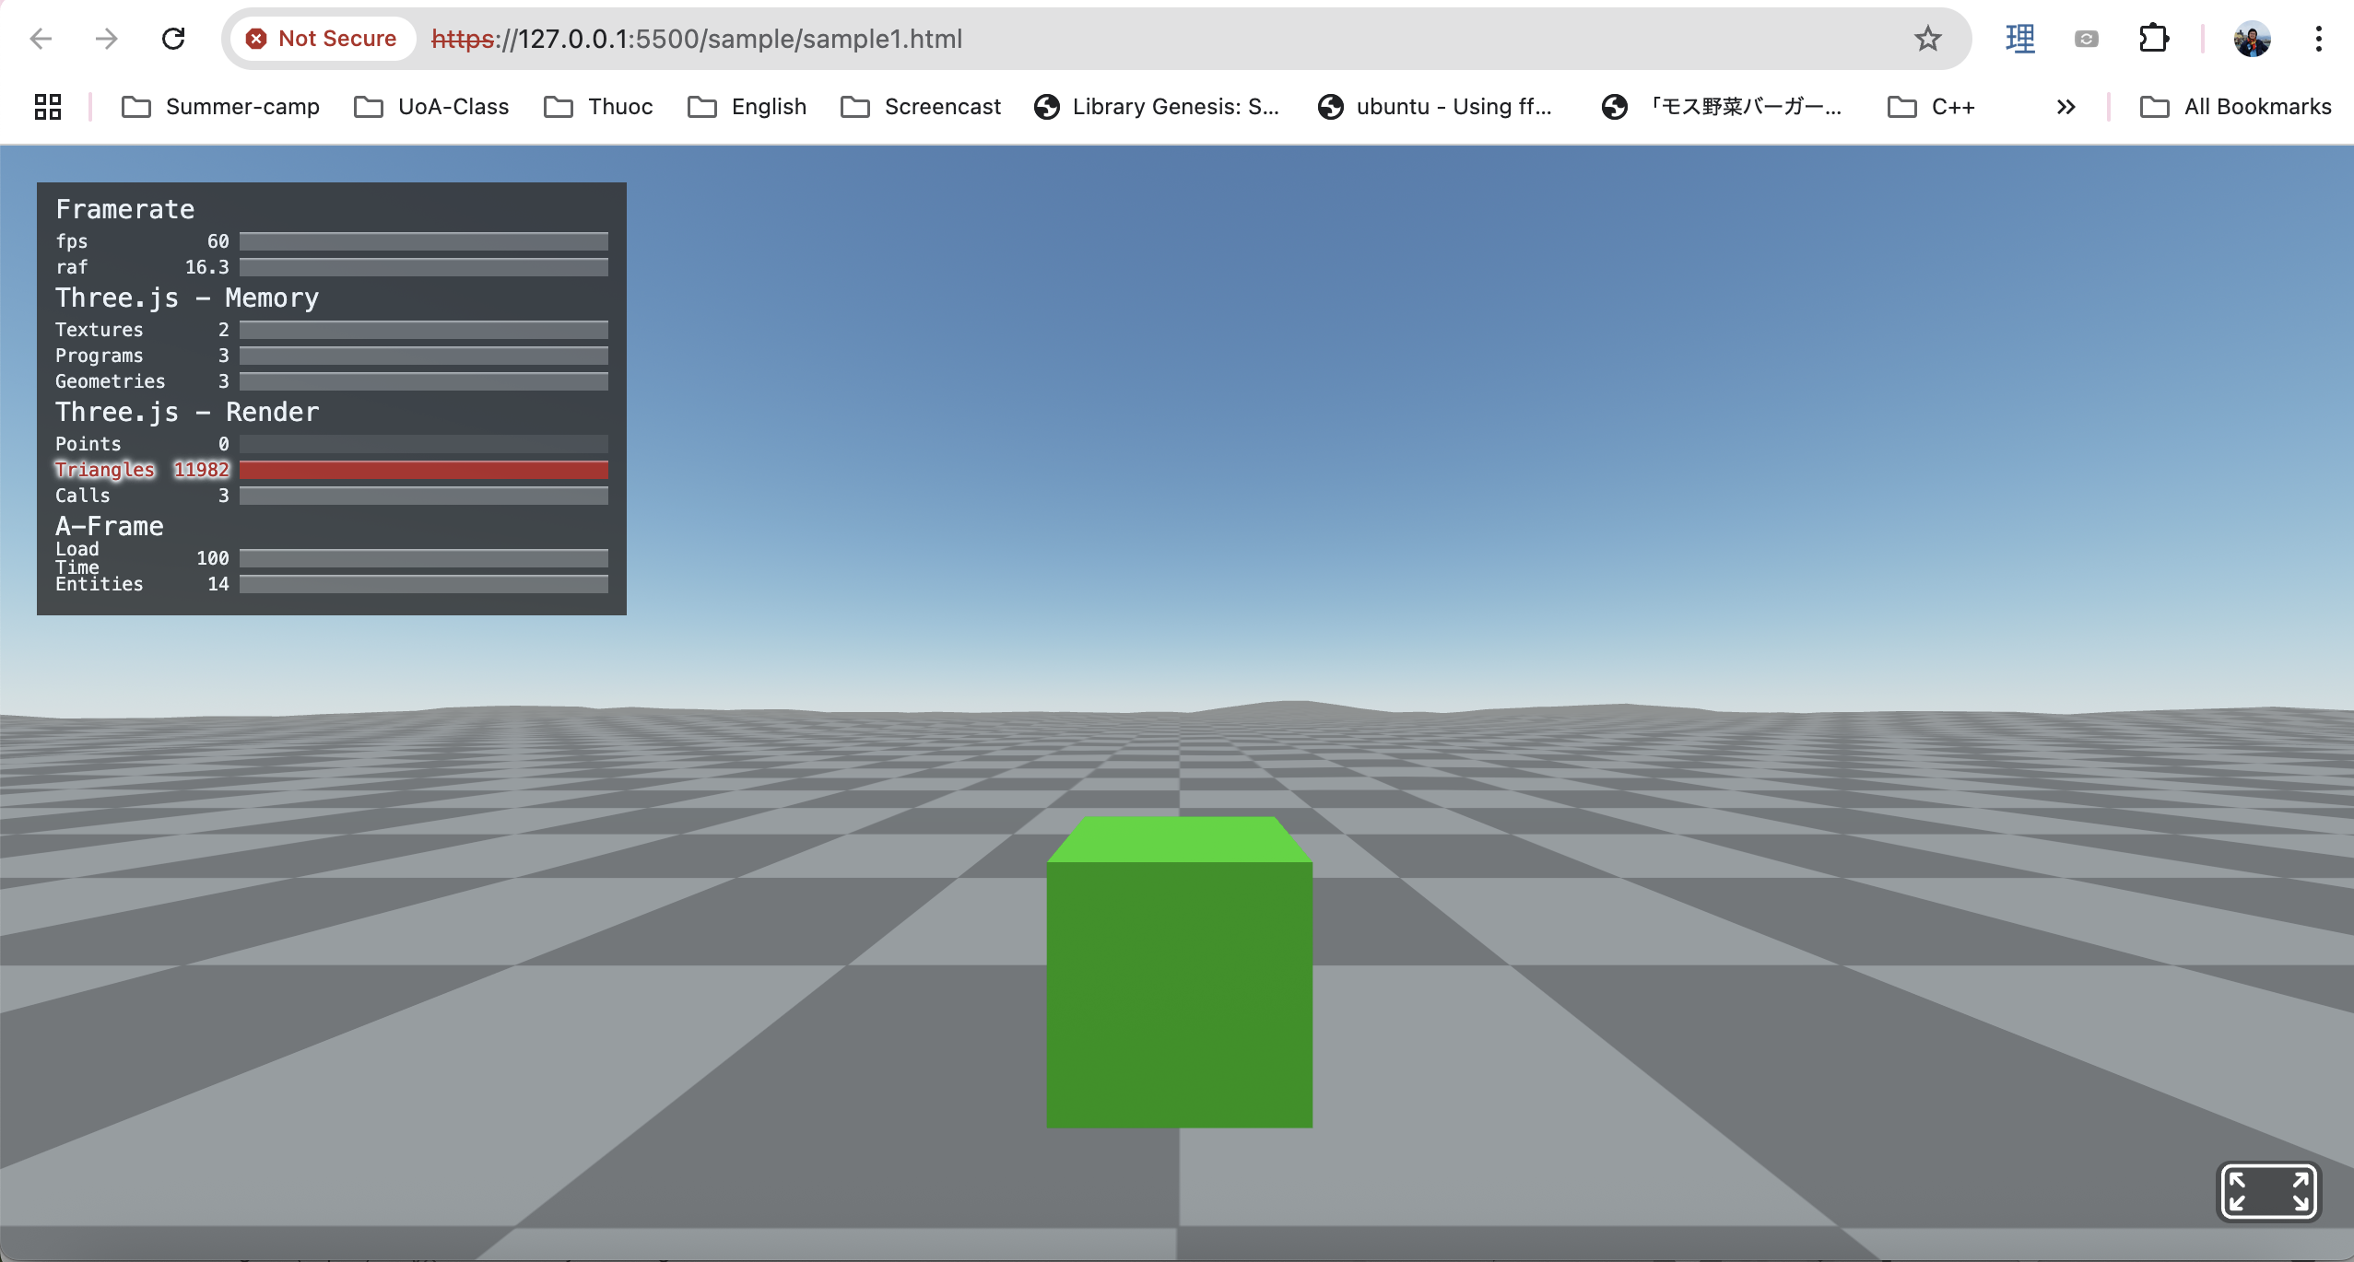Viewport: 2354px width, 1262px height.
Task: Enter VR mode using the bottom-right button
Action: pyautogui.click(x=2269, y=1190)
